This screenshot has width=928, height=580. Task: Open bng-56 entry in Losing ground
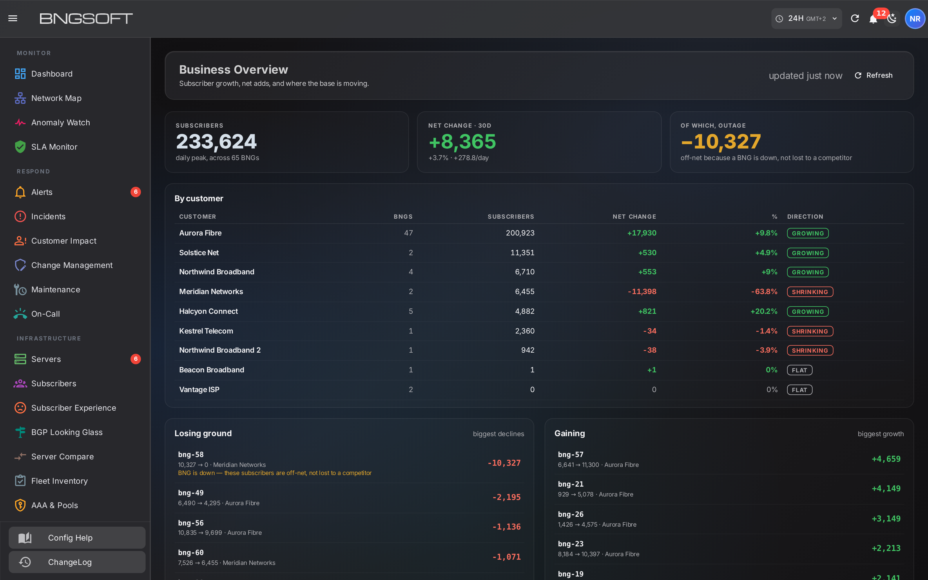[x=349, y=528]
